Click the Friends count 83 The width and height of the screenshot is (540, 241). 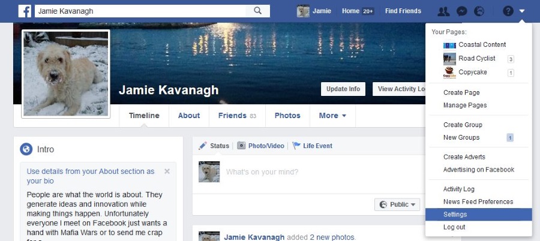pyautogui.click(x=253, y=116)
